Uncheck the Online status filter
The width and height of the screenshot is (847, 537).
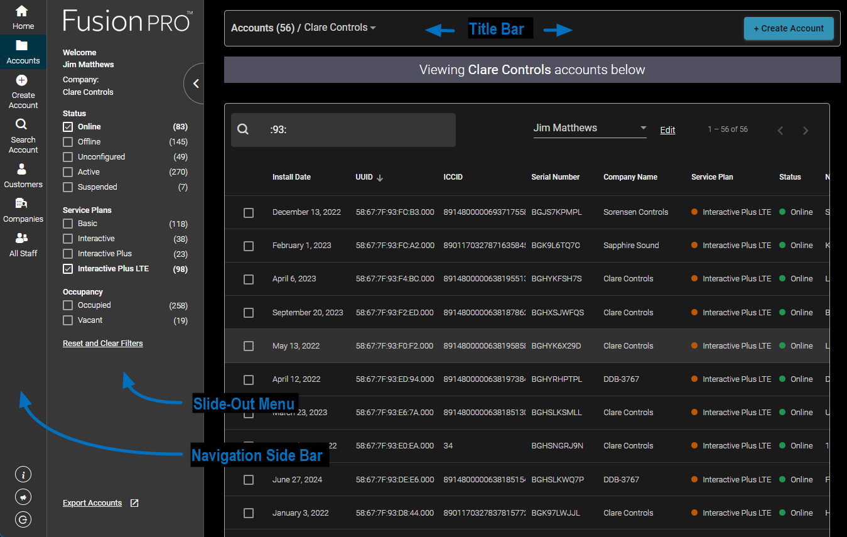coord(67,126)
